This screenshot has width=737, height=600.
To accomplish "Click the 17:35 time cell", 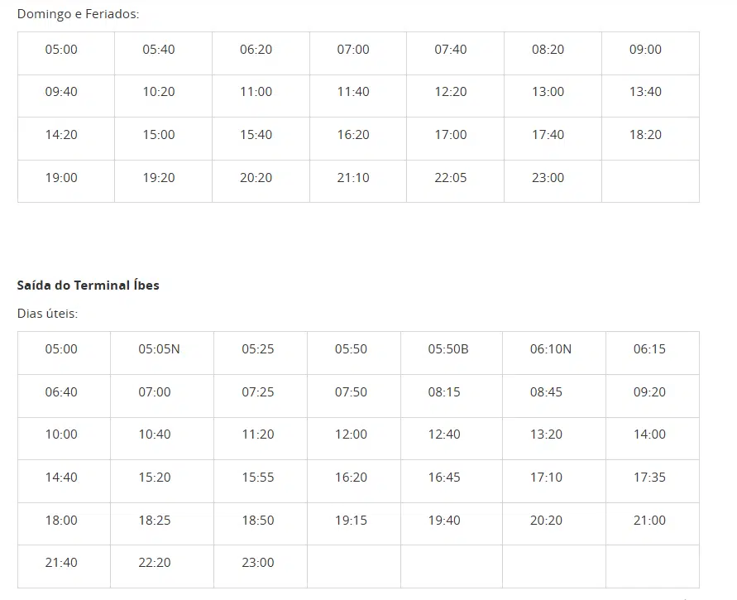I will point(649,478).
